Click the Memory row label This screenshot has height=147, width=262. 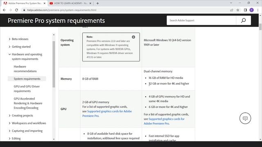pyautogui.click(x=66, y=79)
